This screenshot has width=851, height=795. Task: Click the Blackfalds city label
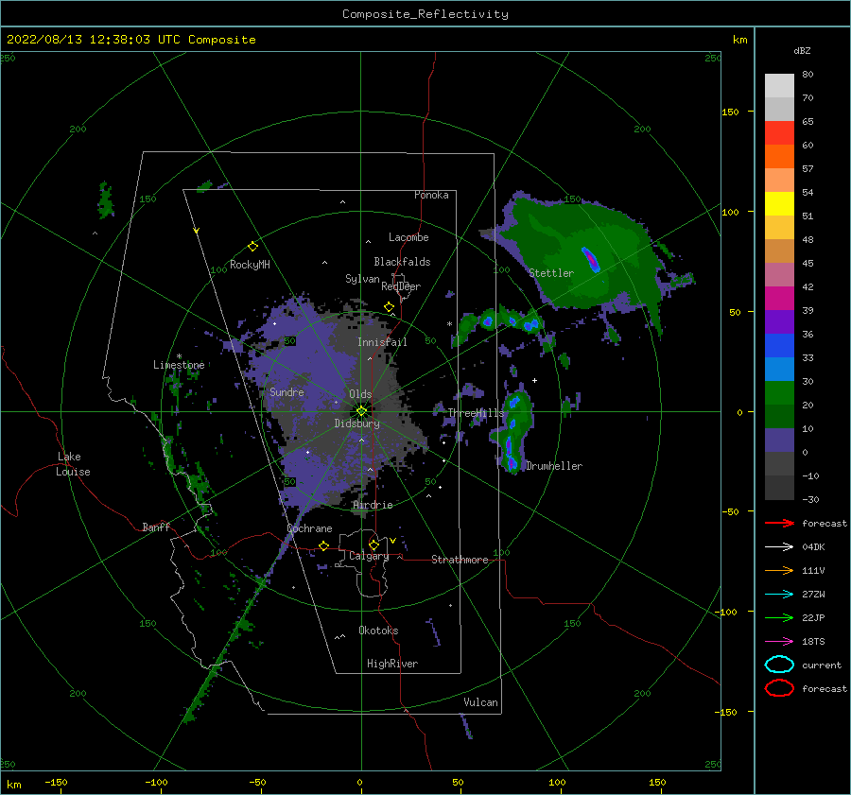click(402, 262)
